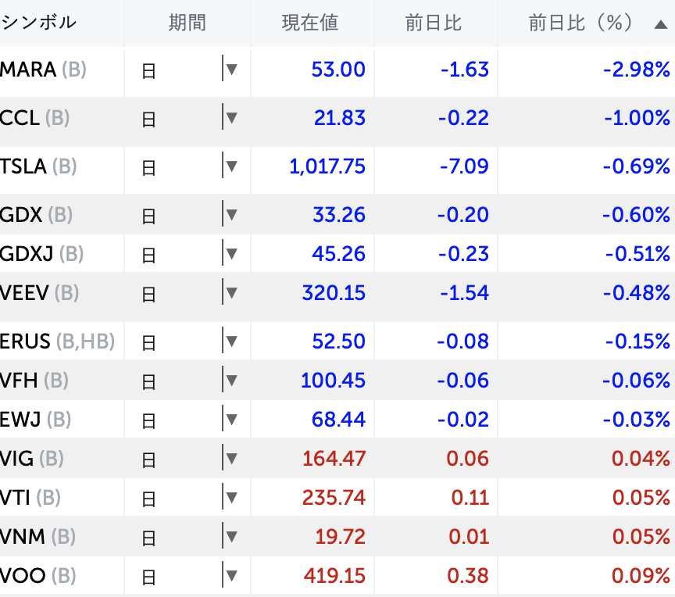This screenshot has width=675, height=597.
Task: Open the GDX period dropdown arrow
Action: click(231, 214)
